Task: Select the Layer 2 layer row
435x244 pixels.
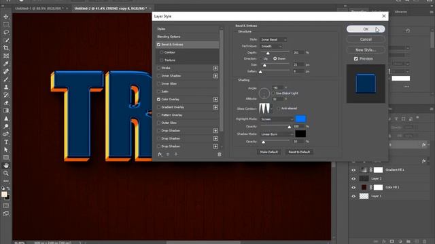Action: tap(389, 179)
